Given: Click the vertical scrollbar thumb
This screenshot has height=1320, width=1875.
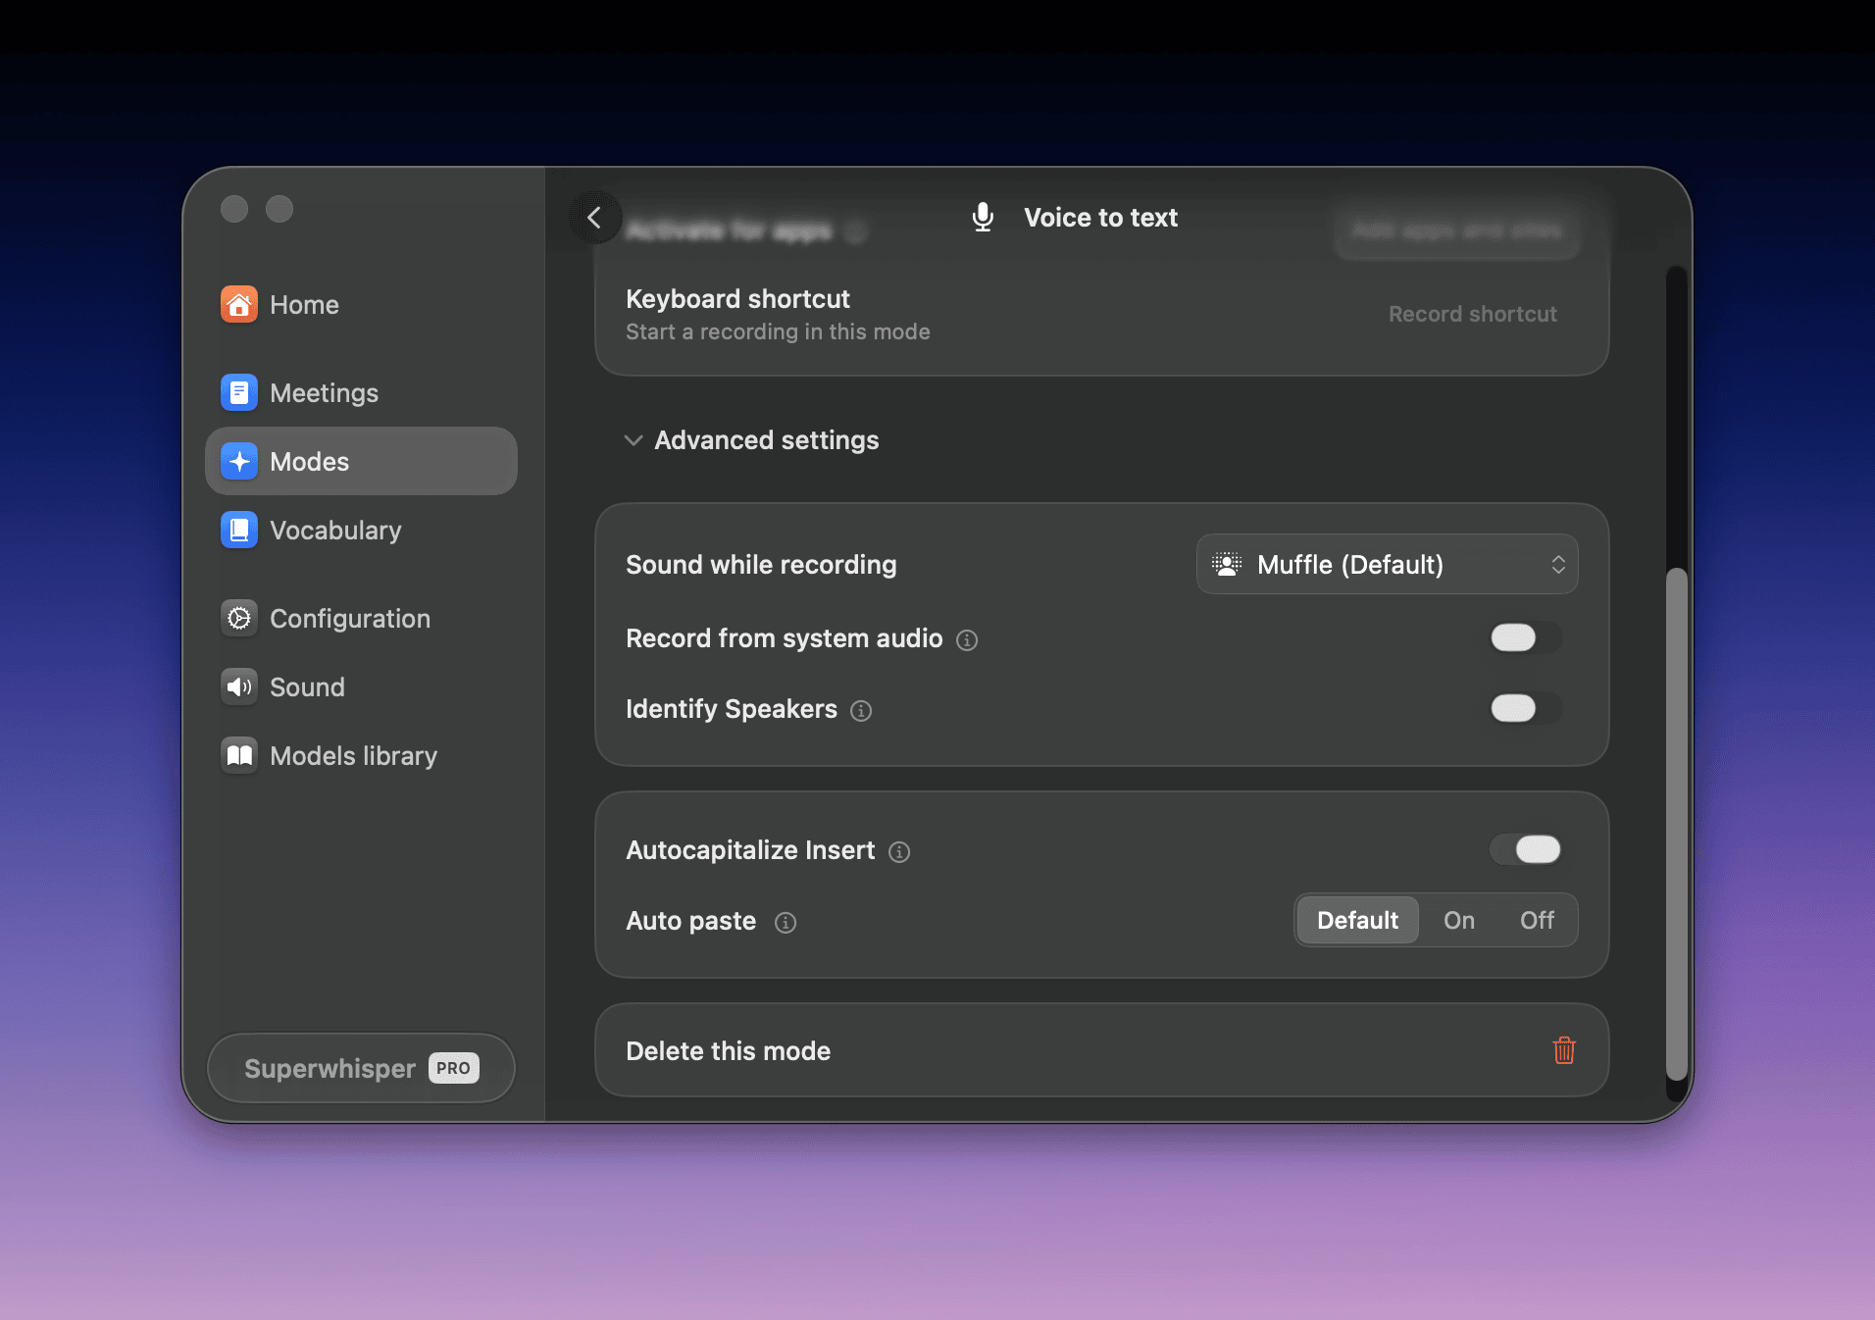Looking at the screenshot, I should coord(1677,824).
